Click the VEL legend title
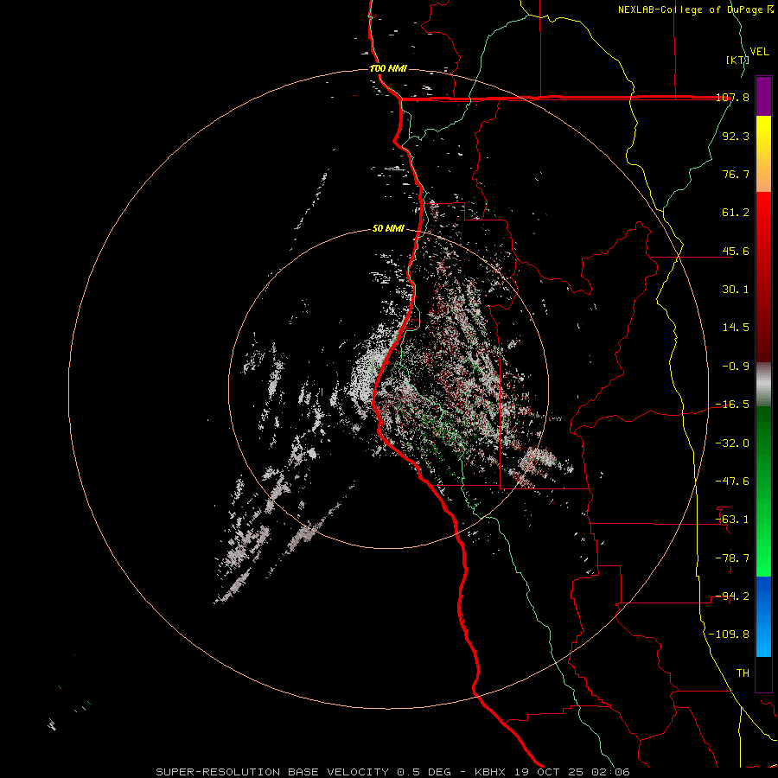The height and width of the screenshot is (778, 778). point(760,51)
